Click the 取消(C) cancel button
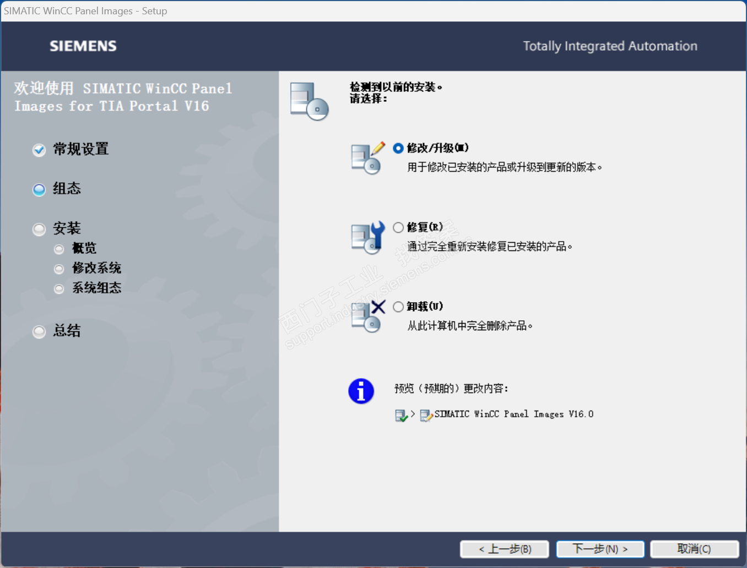This screenshot has width=747, height=568. (694, 549)
